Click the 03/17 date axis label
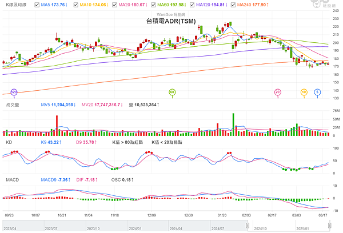 point(322,215)
